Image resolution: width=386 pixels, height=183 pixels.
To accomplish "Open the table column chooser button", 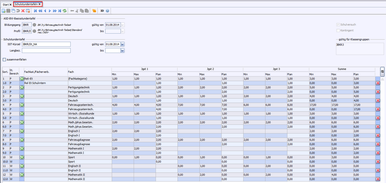I will tap(382, 71).
